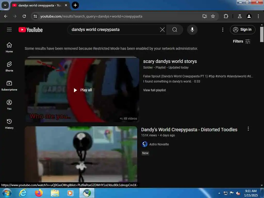Open History in the sidebar
264x198 pixels.
(x=9, y=124)
